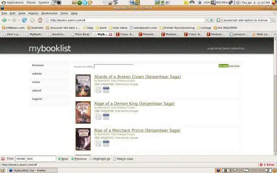Click the Shards of a Broken Crown cover thumbnail

tap(83, 86)
